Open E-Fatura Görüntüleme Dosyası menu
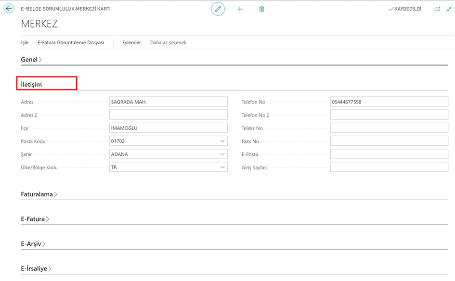This screenshot has height=281, width=455. coord(71,42)
